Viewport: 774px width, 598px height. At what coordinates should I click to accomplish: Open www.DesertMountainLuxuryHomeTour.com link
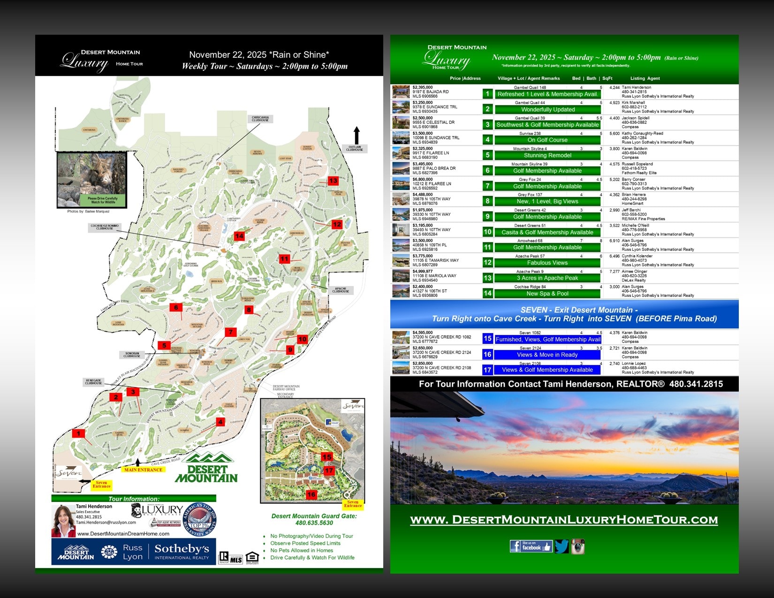(564, 520)
